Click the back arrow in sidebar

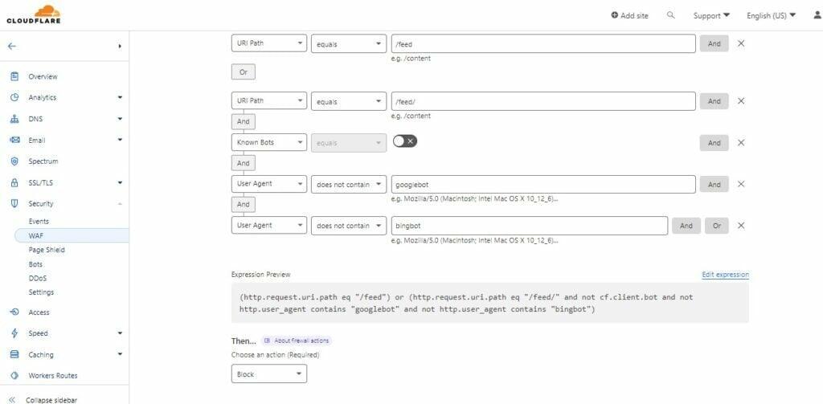(x=12, y=47)
